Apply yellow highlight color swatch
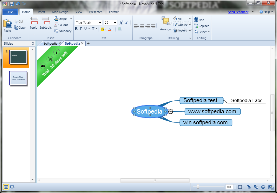The width and height of the screenshot is (277, 193). (102, 29)
